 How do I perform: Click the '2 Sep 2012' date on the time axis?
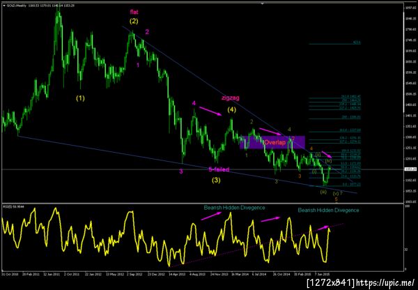(134, 274)
